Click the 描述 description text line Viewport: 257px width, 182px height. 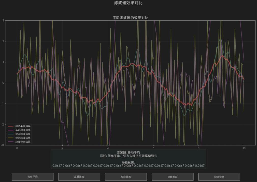click(x=128, y=156)
